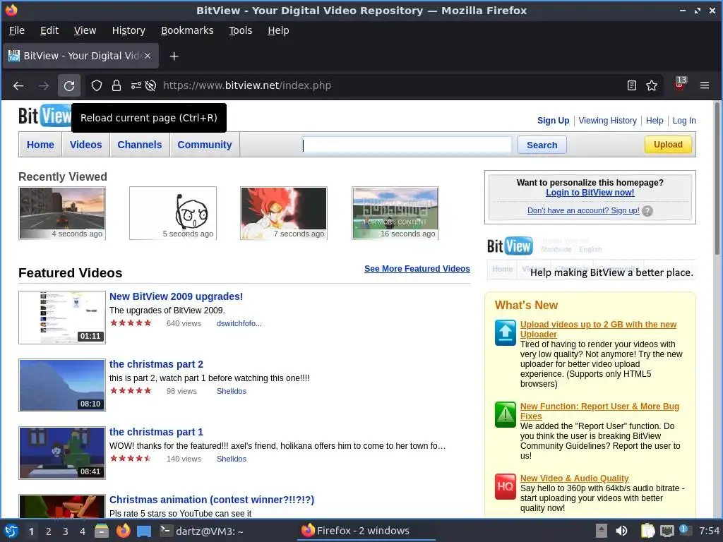Open the Help menu in the menu bar

click(278, 30)
